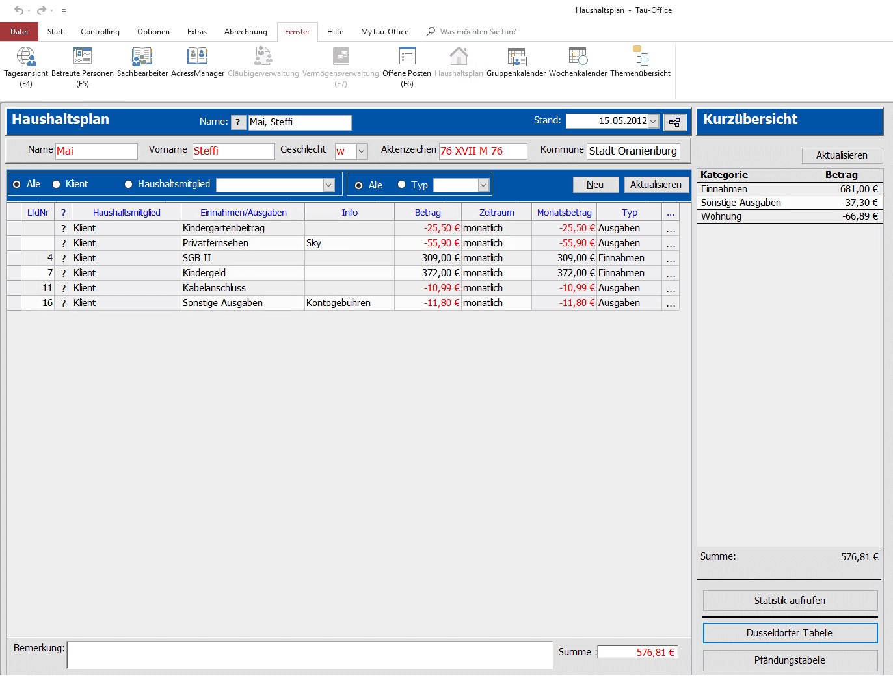893x676 pixels.
Task: Click the tree icon beside Stand date
Action: click(674, 122)
